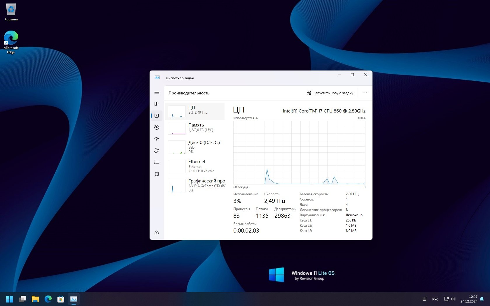This screenshot has width=490, height=306.
Task: Select the Графический про (GPU) item
Action: click(195, 185)
